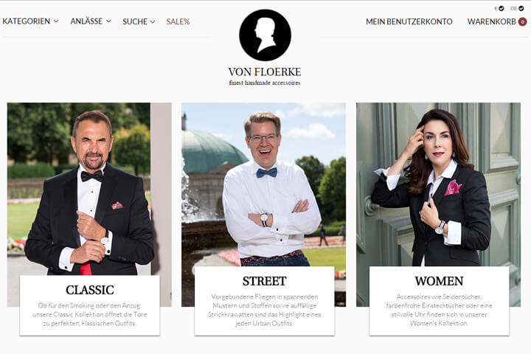Image resolution: width=531 pixels, height=354 pixels.
Task: Click the Von Floerke brand name text
Action: tap(265, 72)
